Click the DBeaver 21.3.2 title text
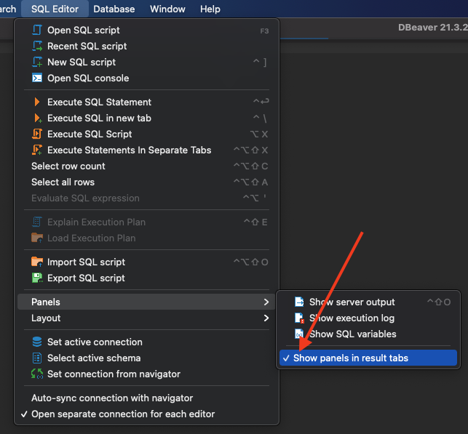The image size is (468, 434). click(433, 28)
